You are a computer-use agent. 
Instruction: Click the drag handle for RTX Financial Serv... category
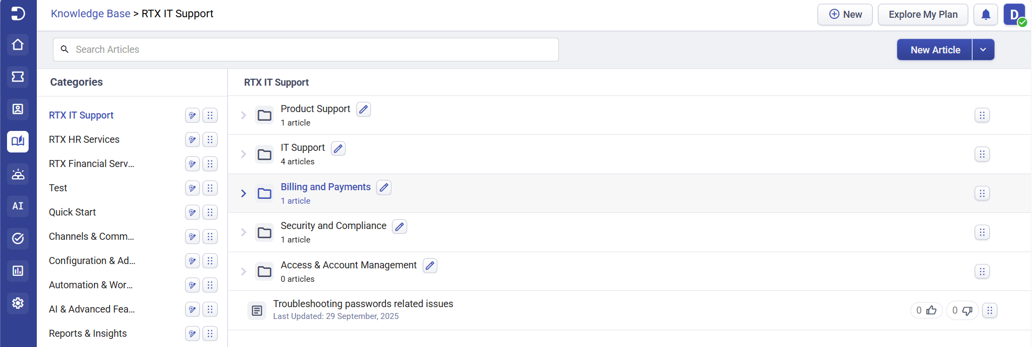click(210, 164)
